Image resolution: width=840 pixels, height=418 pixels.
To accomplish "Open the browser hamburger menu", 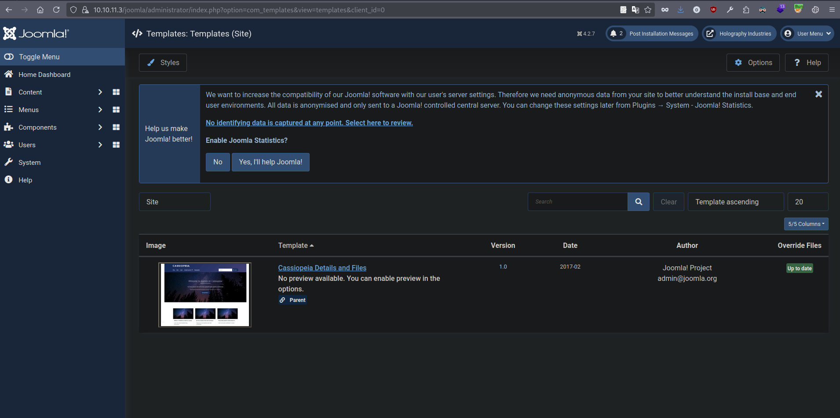I will (x=832, y=10).
